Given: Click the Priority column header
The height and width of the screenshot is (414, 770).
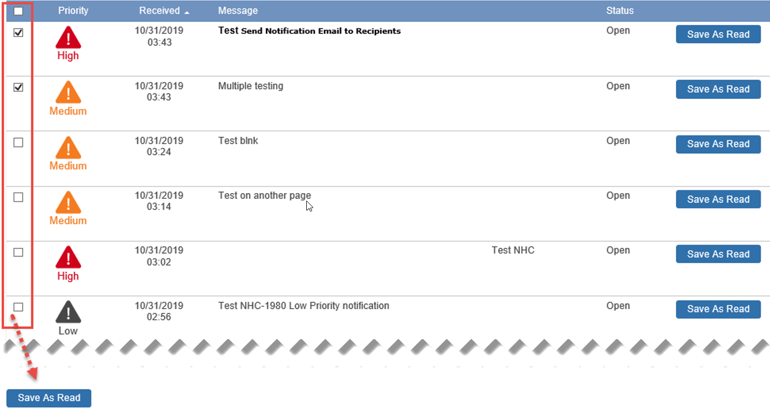Looking at the screenshot, I should point(73,11).
